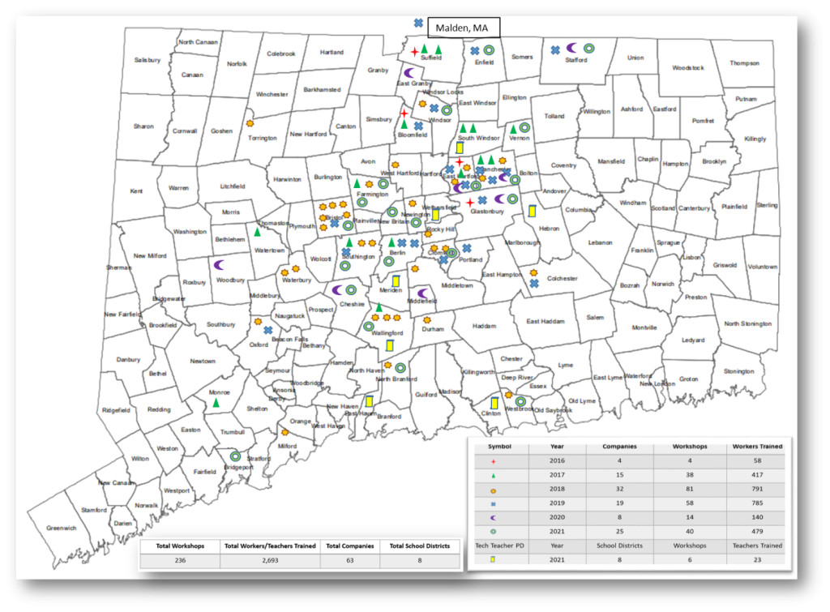The width and height of the screenshot is (830, 612).
Task: Select the yellow rectangle marker near Hebron
Action: click(531, 212)
